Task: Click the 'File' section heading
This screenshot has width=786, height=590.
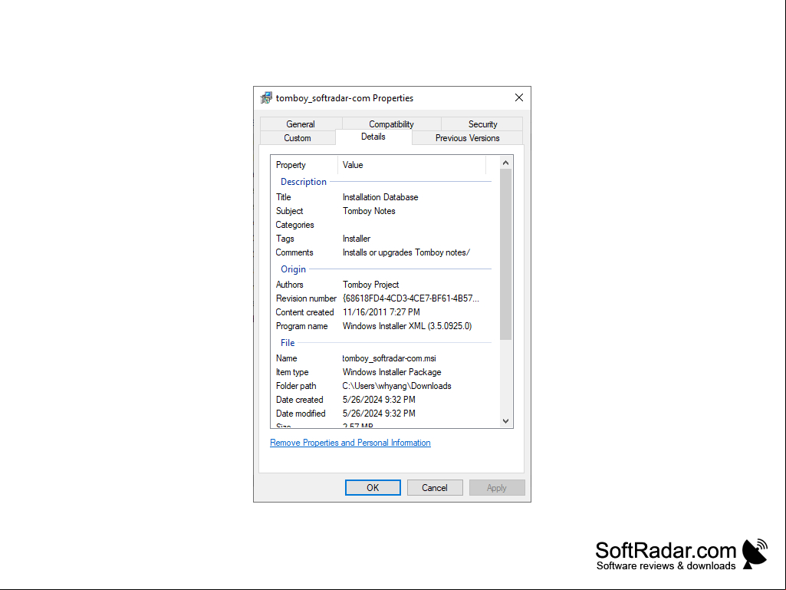Action: [x=288, y=343]
